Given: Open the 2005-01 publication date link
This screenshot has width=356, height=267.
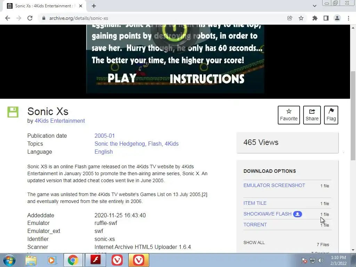Looking at the screenshot, I should point(105,136).
